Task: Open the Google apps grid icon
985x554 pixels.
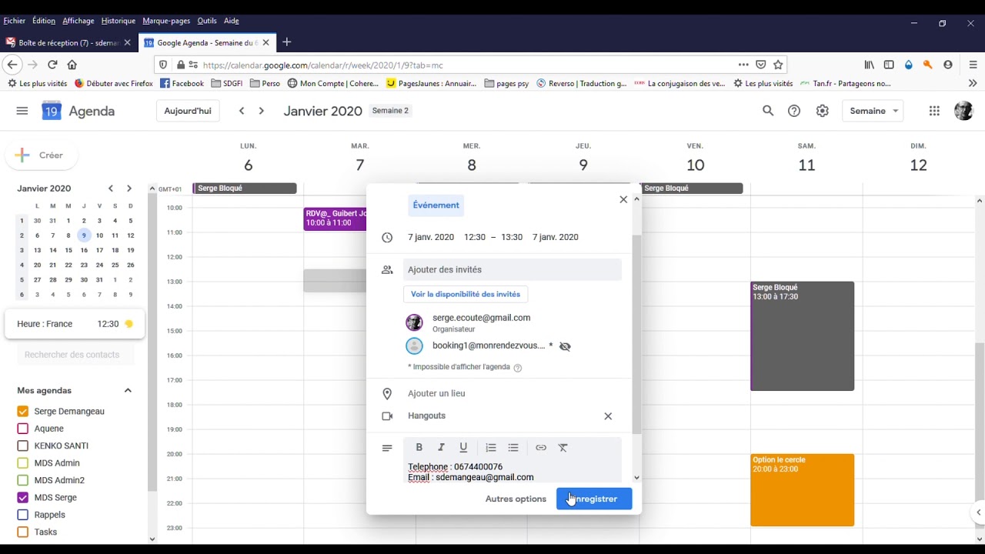Action: coord(934,111)
